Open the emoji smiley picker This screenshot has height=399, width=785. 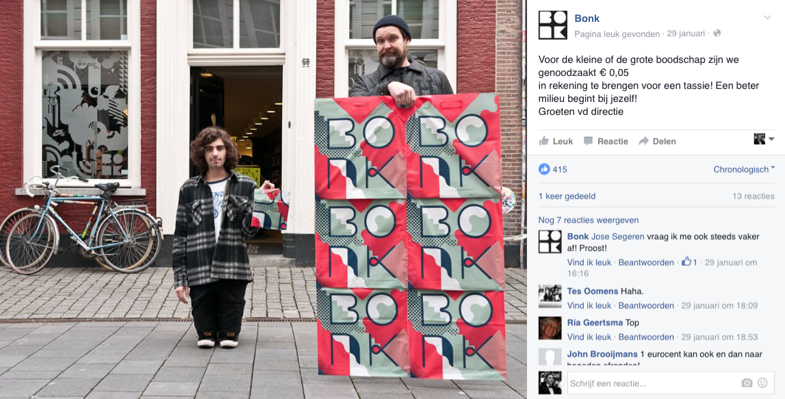[x=762, y=383]
